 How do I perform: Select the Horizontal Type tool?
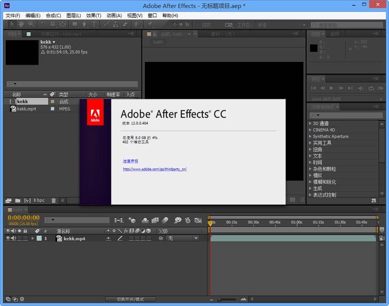click(93, 24)
